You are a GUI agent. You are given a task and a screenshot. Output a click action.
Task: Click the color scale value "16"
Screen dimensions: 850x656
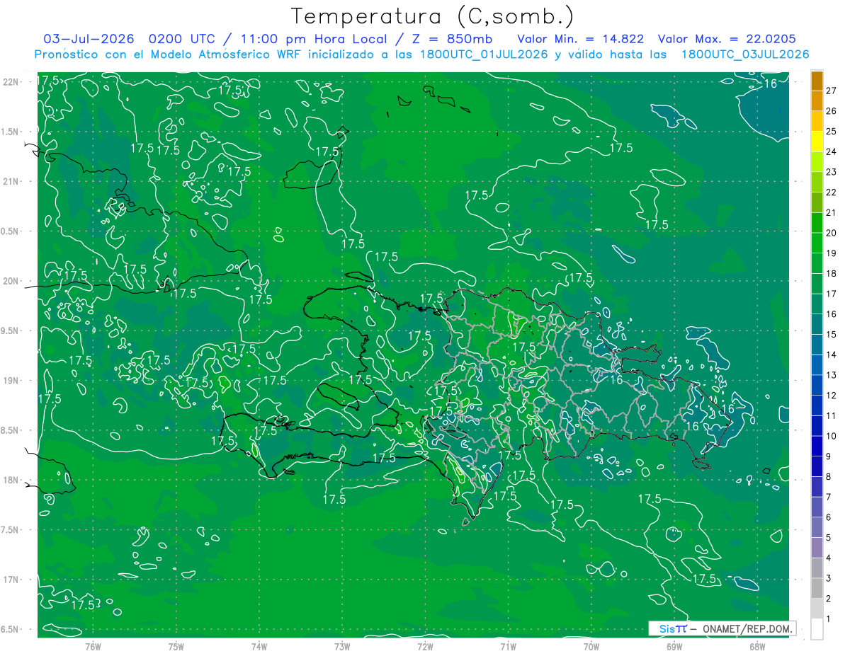(832, 313)
